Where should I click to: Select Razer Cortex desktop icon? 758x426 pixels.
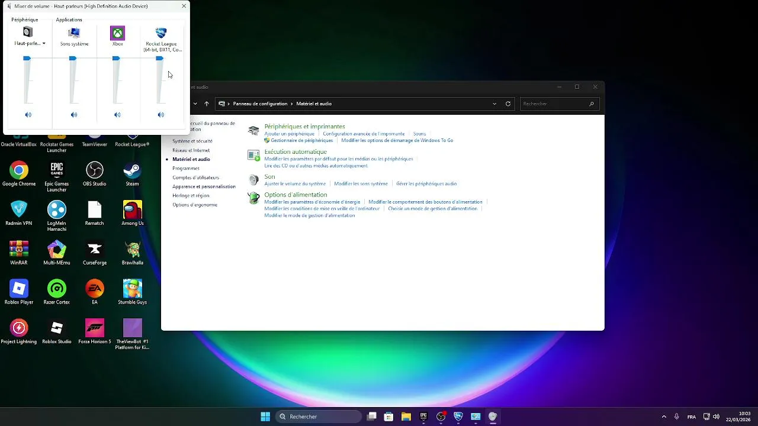pyautogui.click(x=57, y=292)
